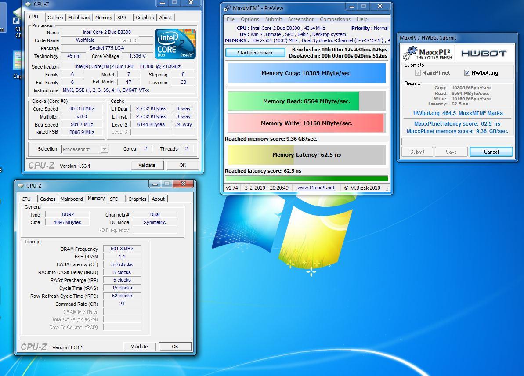The image size is (524, 376).
Task: Toggle the HWbot.org checkbox
Action: pos(467,73)
